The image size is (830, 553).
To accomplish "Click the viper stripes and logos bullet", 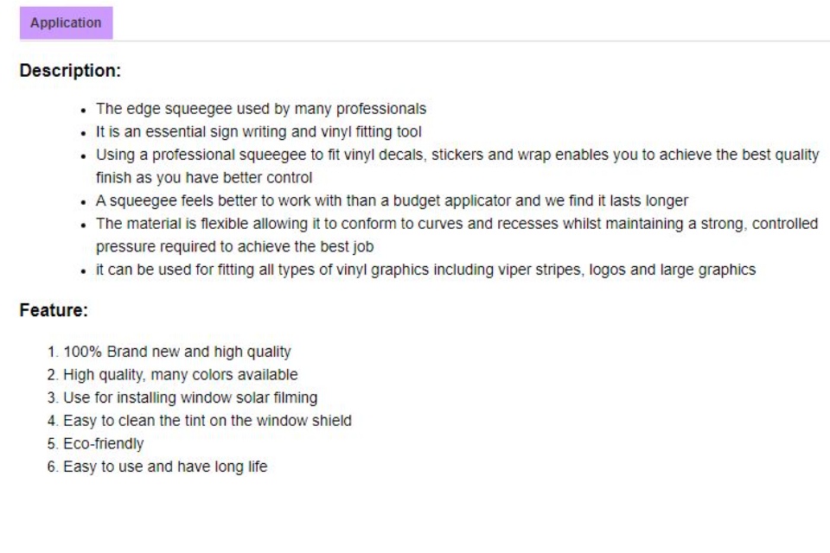I will pyautogui.click(x=425, y=270).
